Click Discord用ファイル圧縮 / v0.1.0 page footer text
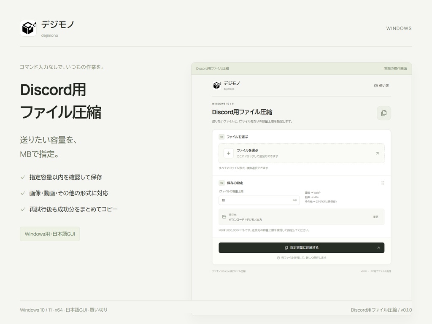 pyautogui.click(x=381, y=310)
